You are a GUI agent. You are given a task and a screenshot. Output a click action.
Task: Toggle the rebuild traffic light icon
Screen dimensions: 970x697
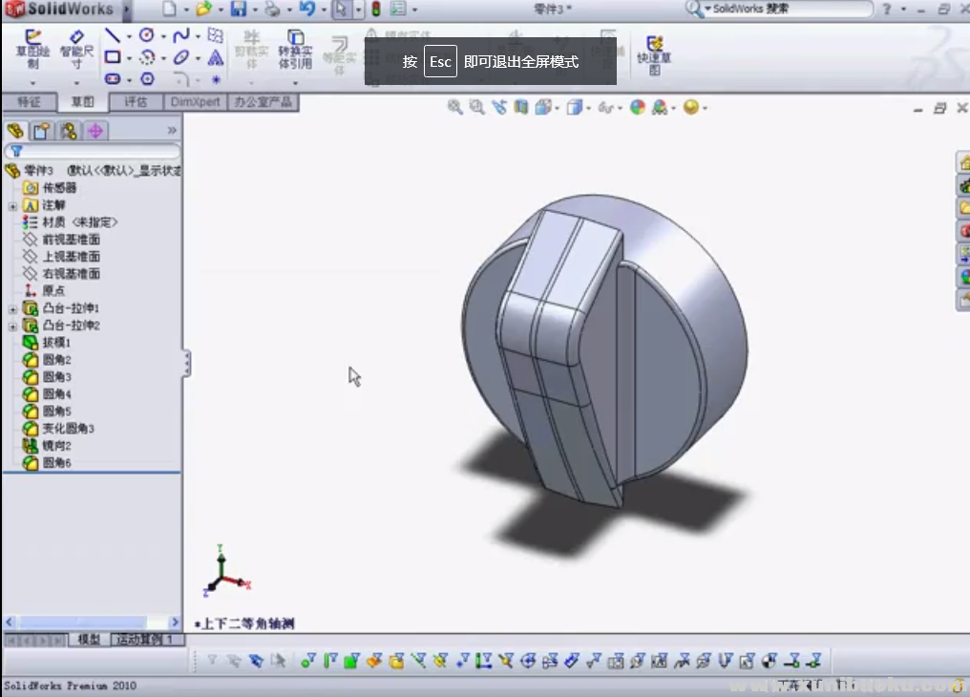375,10
